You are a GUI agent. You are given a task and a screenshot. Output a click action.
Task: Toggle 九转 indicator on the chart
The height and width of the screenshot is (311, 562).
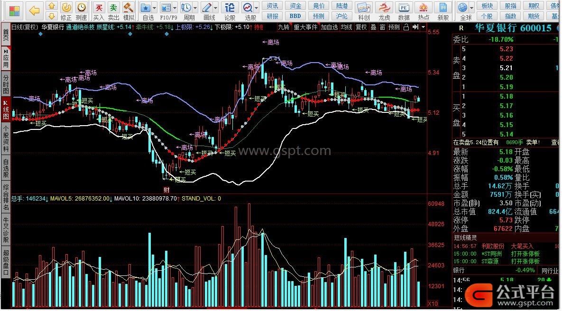coord(284,27)
